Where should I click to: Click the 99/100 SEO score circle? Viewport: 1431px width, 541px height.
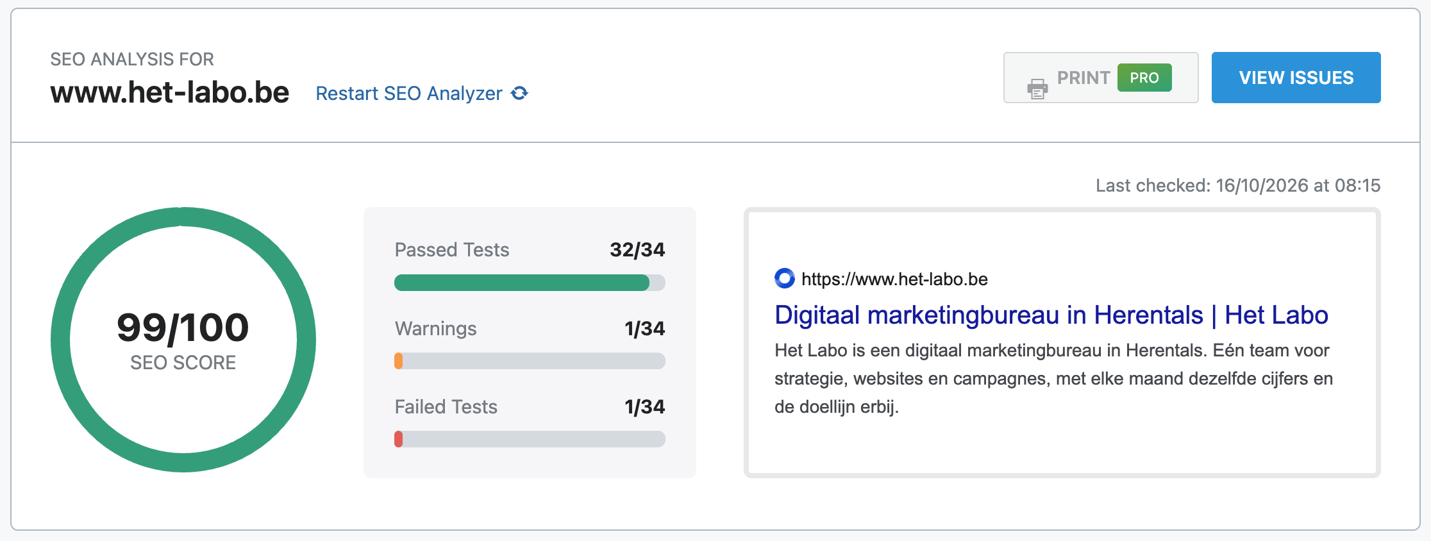(183, 340)
